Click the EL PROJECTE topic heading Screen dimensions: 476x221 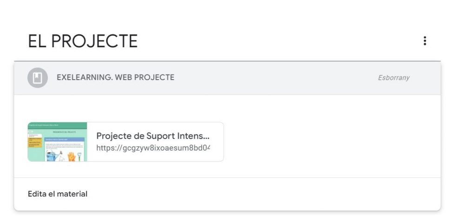pyautogui.click(x=83, y=41)
